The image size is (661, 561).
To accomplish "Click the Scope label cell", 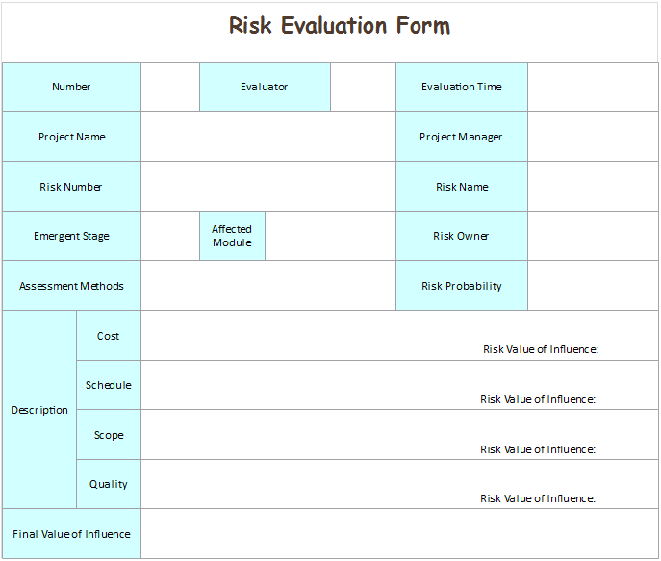I will coord(109,435).
